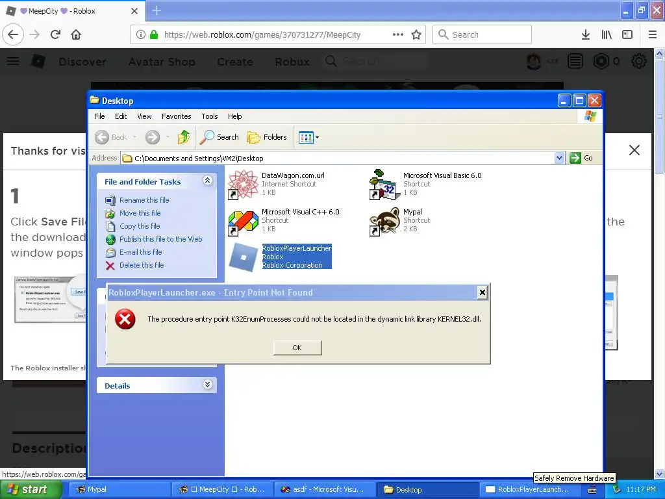Toggle the browser sidebar icon
665x499 pixels.
627,34
